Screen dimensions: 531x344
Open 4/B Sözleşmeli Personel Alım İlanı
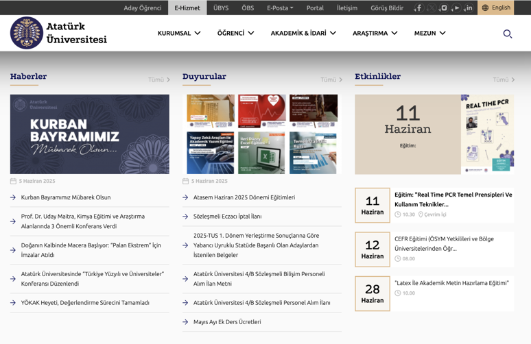pyautogui.click(x=262, y=303)
